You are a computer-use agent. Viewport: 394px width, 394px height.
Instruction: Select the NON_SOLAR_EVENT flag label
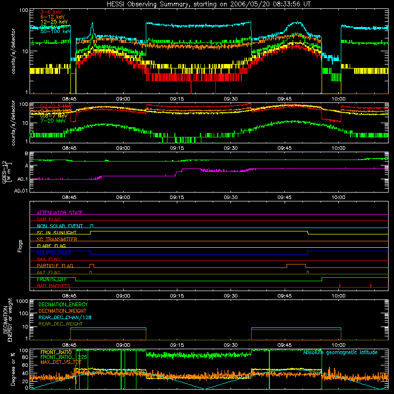(60, 226)
